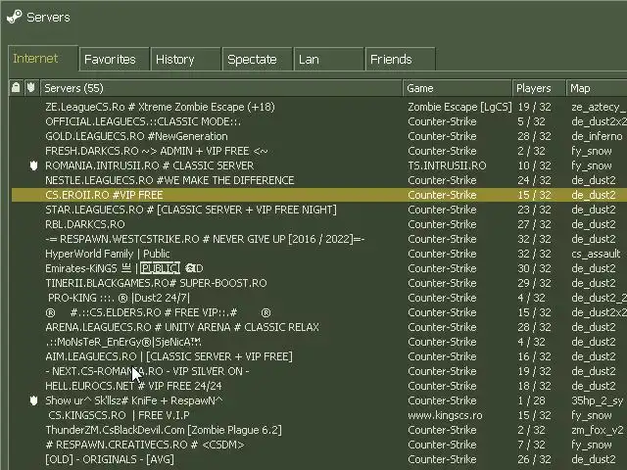Sort by the Game column header
Viewport: 627px width, 470px height.
click(x=458, y=88)
